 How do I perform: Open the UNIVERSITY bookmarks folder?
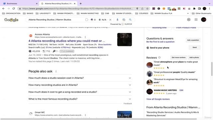[43, 13]
